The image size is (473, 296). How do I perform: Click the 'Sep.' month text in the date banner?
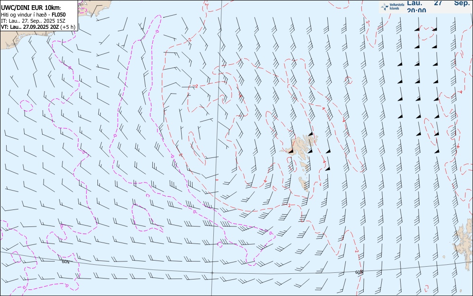click(x=462, y=3)
